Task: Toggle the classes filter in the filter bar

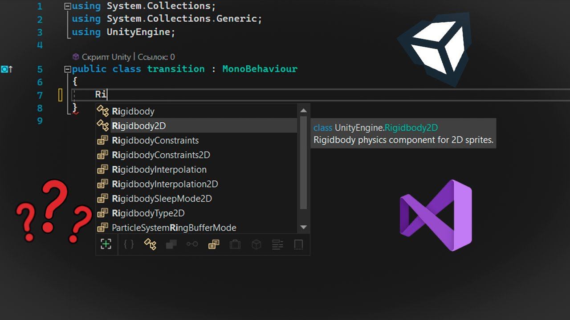Action: [x=150, y=244]
